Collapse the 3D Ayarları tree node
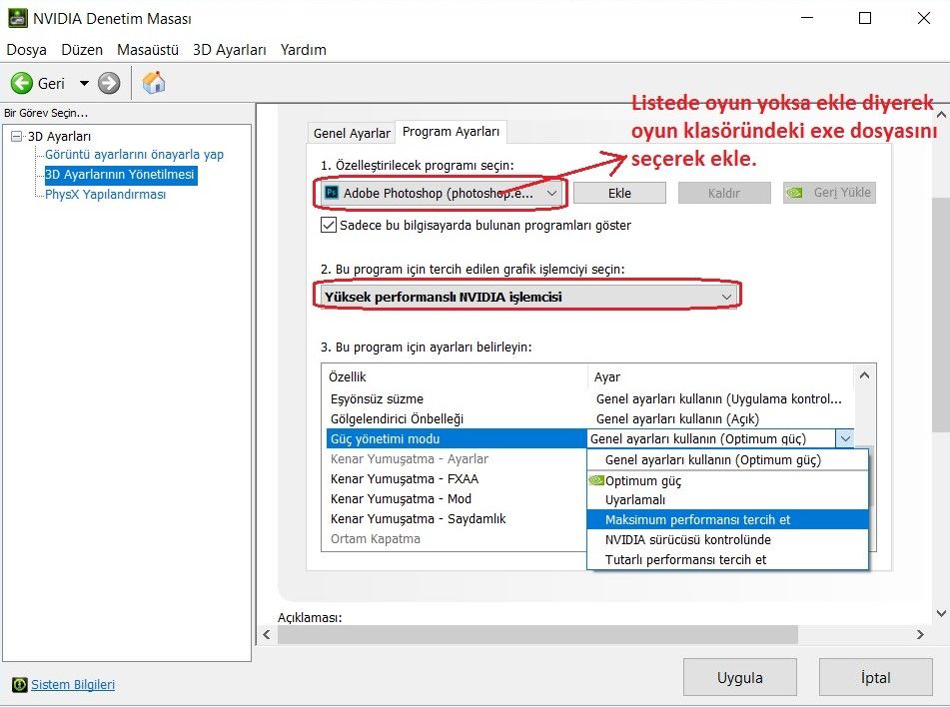The width and height of the screenshot is (950, 707). (17, 137)
